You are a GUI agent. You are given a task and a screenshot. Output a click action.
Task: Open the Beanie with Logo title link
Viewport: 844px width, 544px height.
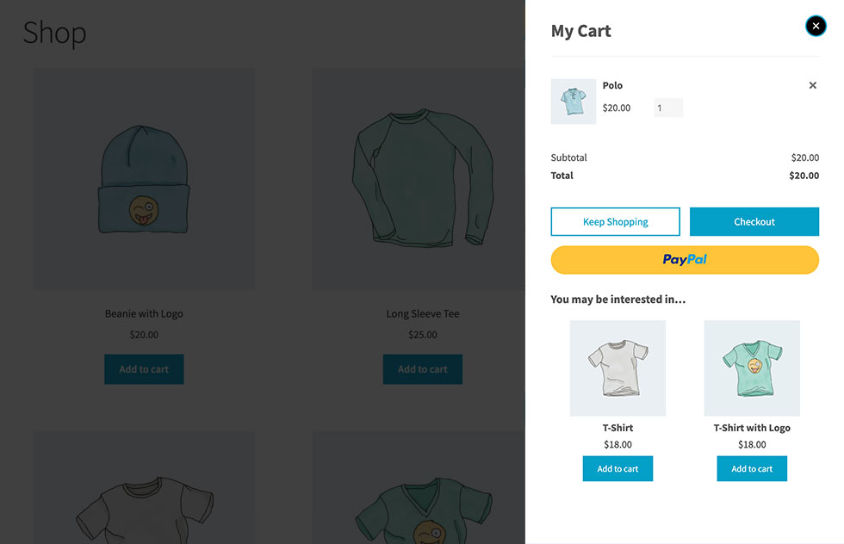(x=144, y=314)
